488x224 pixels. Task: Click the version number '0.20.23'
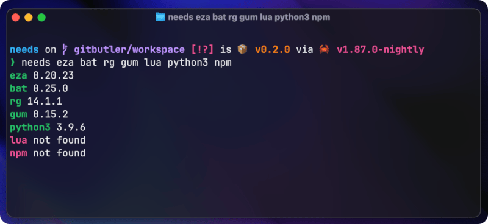click(54, 75)
